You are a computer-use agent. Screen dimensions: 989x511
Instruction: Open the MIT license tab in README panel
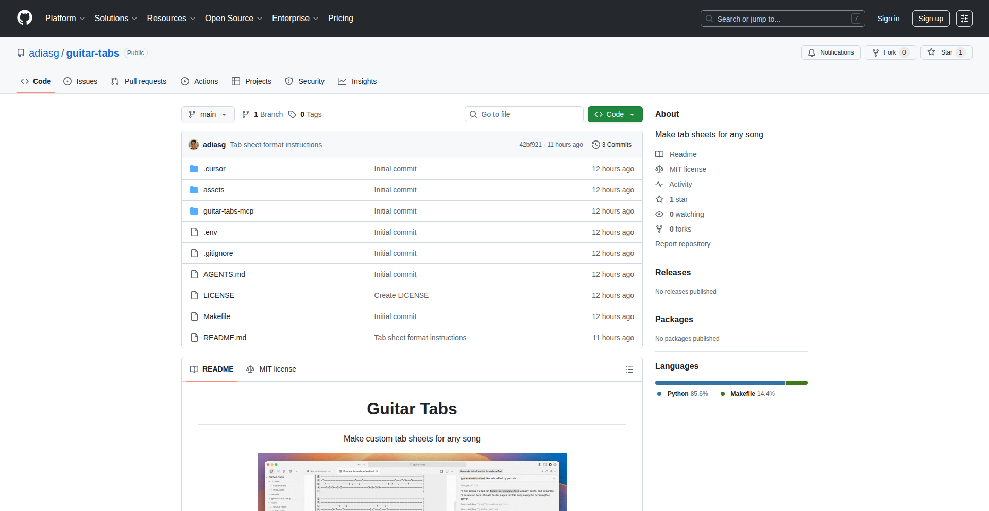tap(271, 369)
